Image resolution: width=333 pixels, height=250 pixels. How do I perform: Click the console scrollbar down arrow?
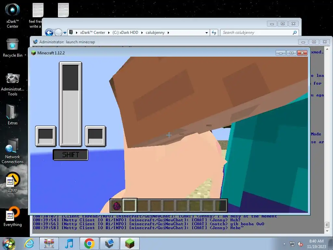pyautogui.click(x=327, y=231)
